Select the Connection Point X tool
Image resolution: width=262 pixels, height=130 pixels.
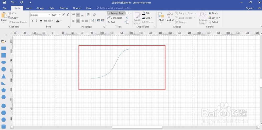point(127,18)
